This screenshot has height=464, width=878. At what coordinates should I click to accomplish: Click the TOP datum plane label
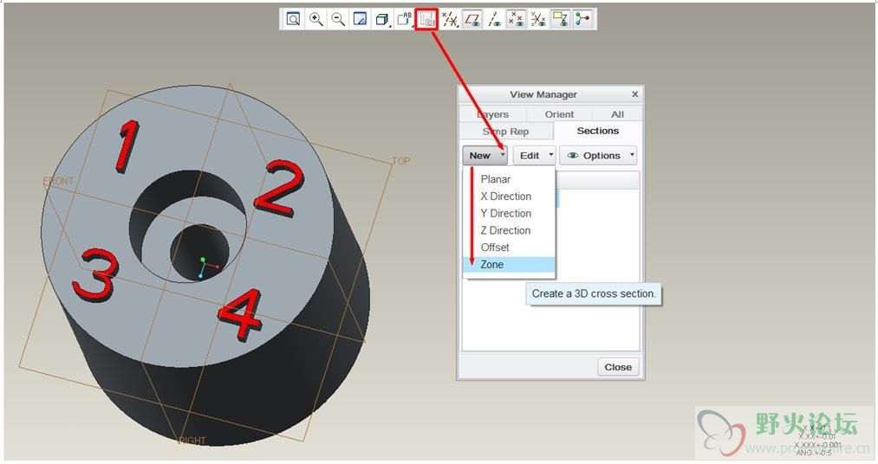401,161
